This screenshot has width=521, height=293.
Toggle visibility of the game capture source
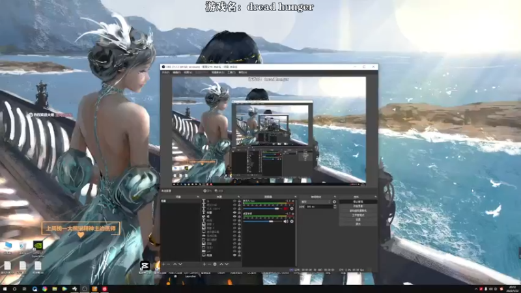234,236
